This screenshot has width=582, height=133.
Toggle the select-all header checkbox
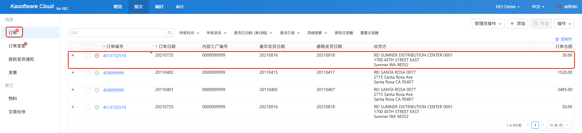tap(88, 47)
